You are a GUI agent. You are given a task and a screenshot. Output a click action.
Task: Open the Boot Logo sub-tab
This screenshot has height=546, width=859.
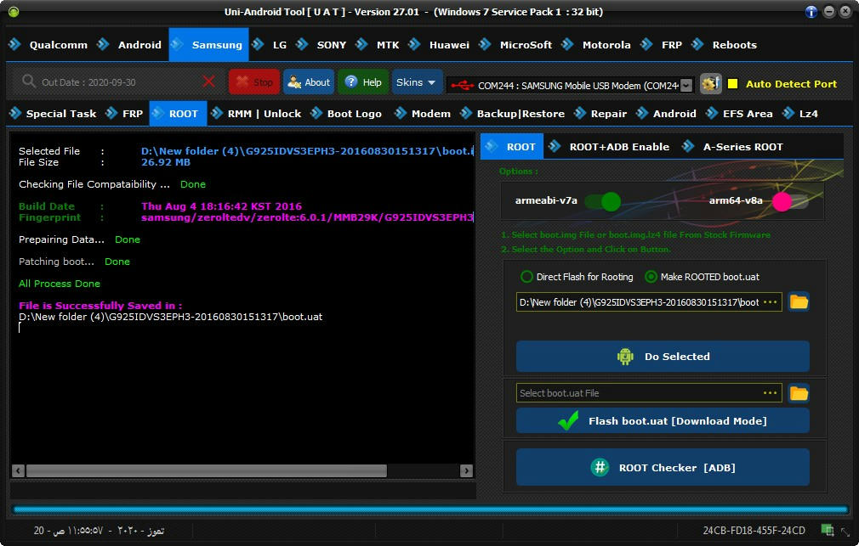(x=346, y=114)
